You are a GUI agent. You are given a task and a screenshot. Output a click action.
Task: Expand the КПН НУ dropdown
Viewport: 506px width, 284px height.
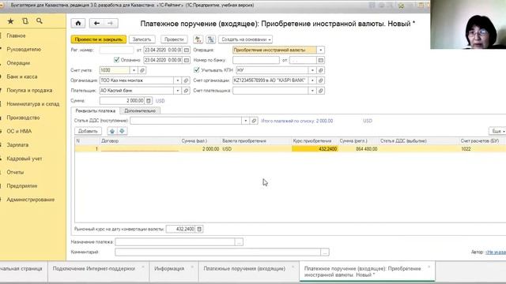point(312,70)
